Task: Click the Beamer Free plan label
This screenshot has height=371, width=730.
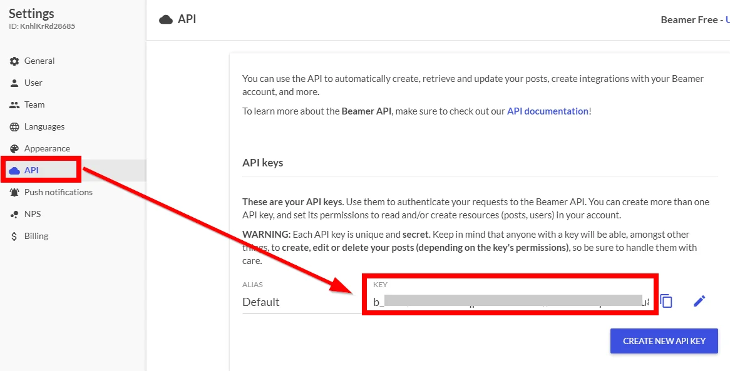Action: (689, 20)
